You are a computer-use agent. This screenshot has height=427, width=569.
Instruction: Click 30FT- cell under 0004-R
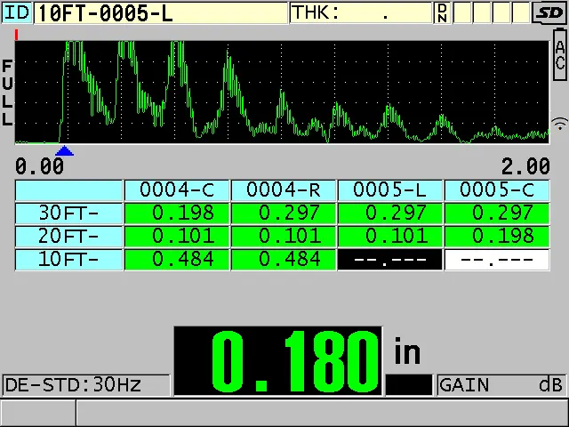tap(284, 213)
